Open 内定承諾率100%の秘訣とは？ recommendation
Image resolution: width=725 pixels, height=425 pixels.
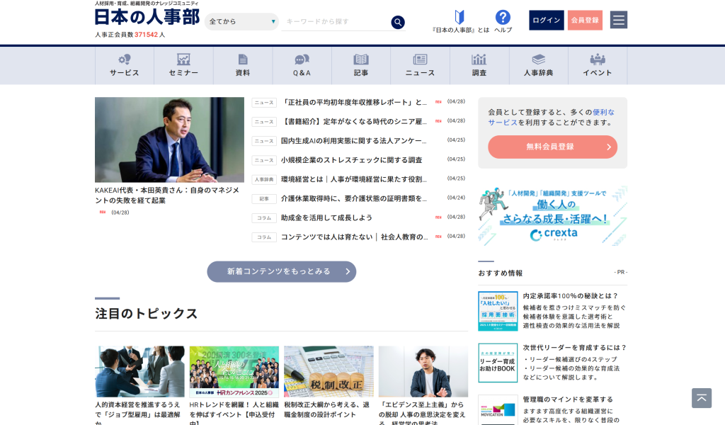(571, 296)
